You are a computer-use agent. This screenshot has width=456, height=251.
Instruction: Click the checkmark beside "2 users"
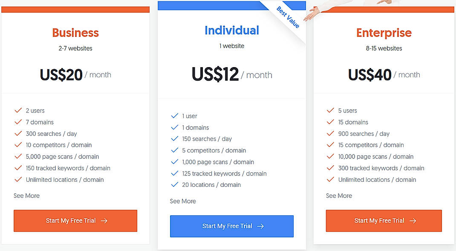18,110
